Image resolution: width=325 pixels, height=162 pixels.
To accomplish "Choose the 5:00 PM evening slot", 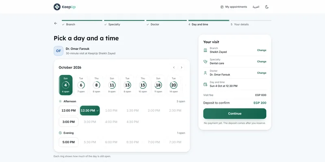I will tap(69, 142).
